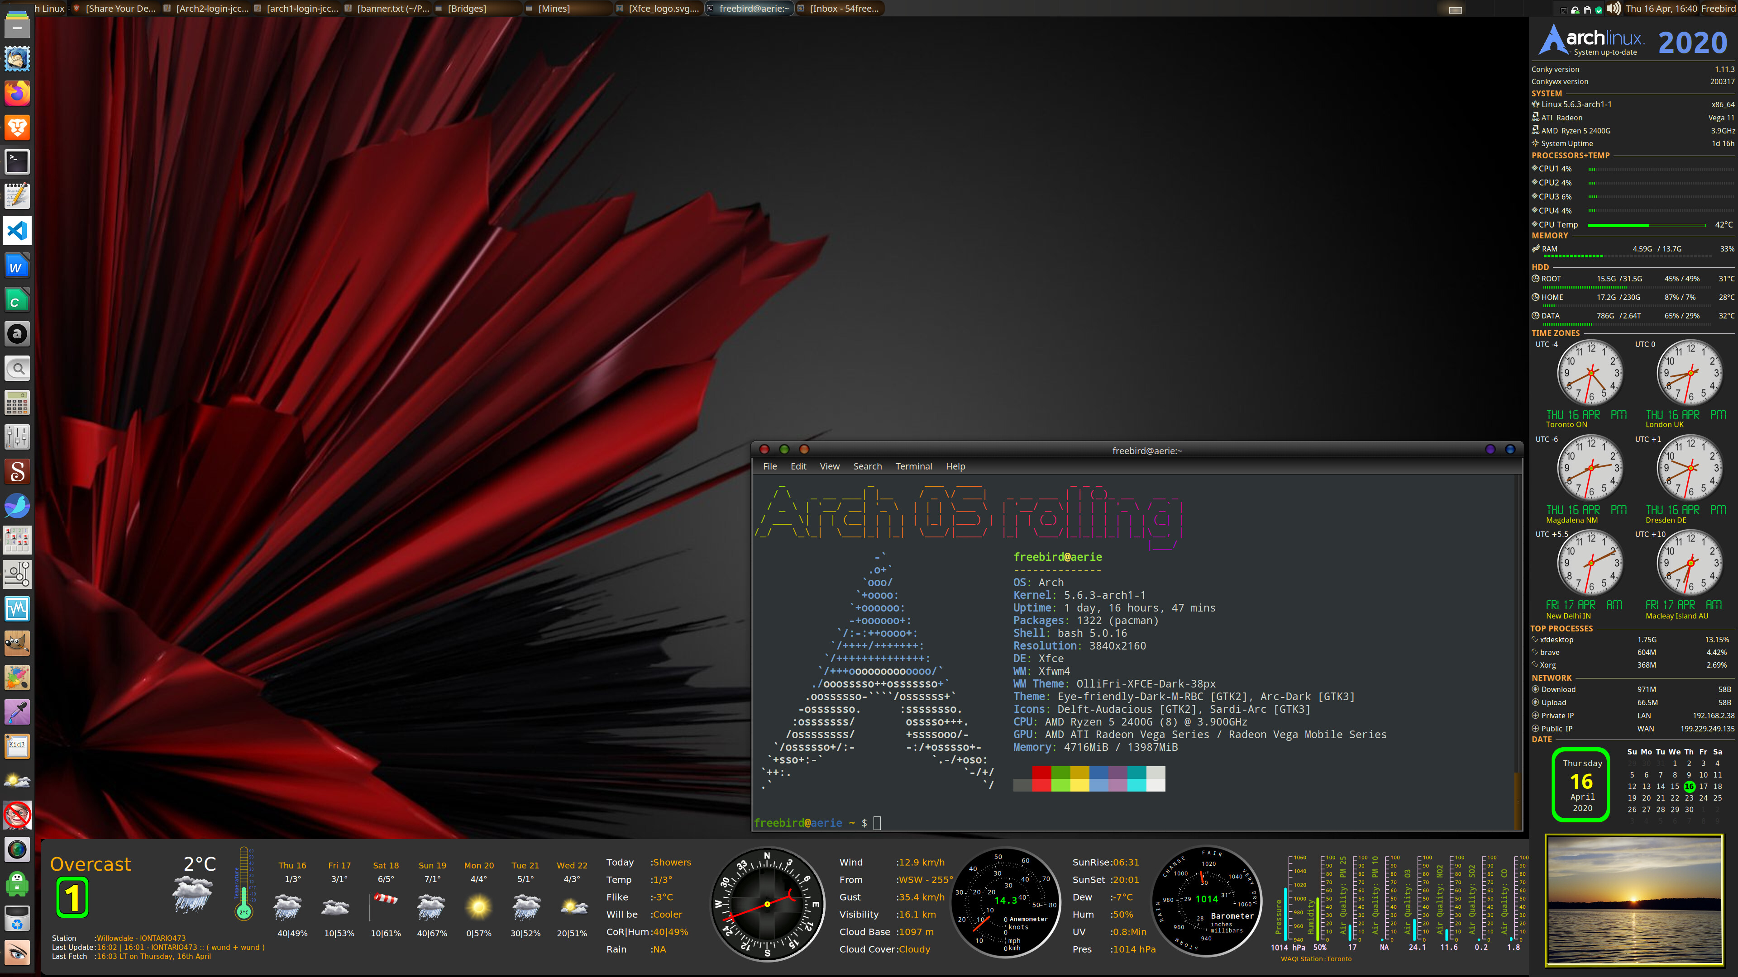Switch to '[Bridges]' taskbar window

pyautogui.click(x=477, y=9)
